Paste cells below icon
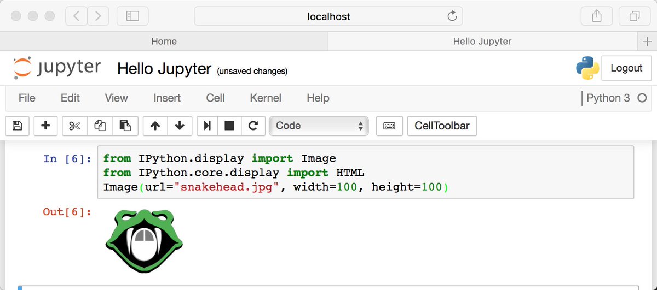Screen dimensions: 657x290 pyautogui.click(x=125, y=126)
